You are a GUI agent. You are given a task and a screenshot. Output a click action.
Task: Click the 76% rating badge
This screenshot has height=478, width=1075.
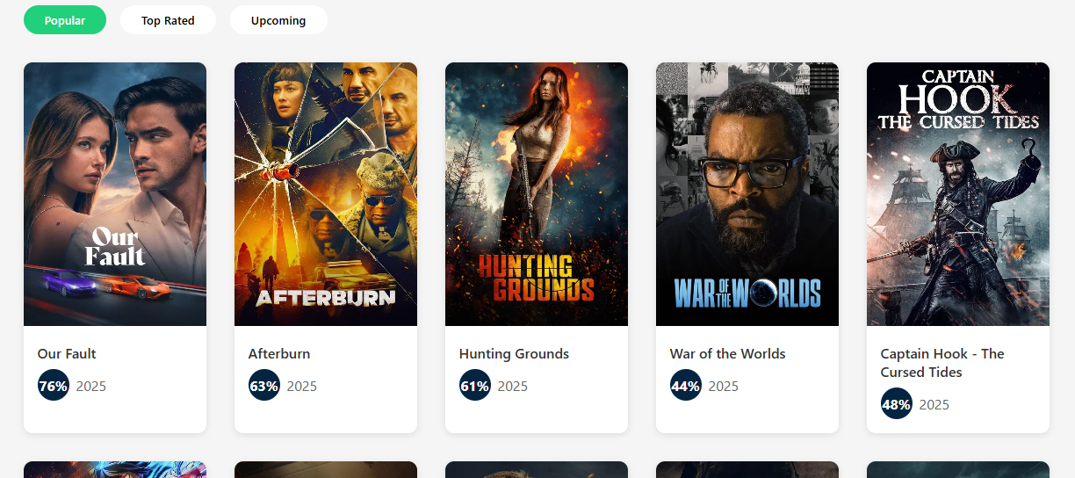[54, 386]
